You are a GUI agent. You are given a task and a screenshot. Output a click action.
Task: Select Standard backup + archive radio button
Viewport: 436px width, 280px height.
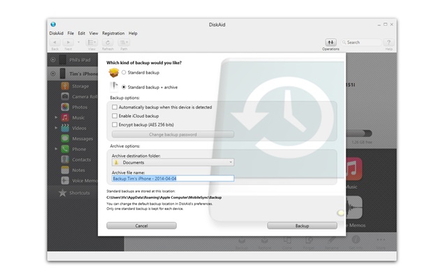(124, 87)
